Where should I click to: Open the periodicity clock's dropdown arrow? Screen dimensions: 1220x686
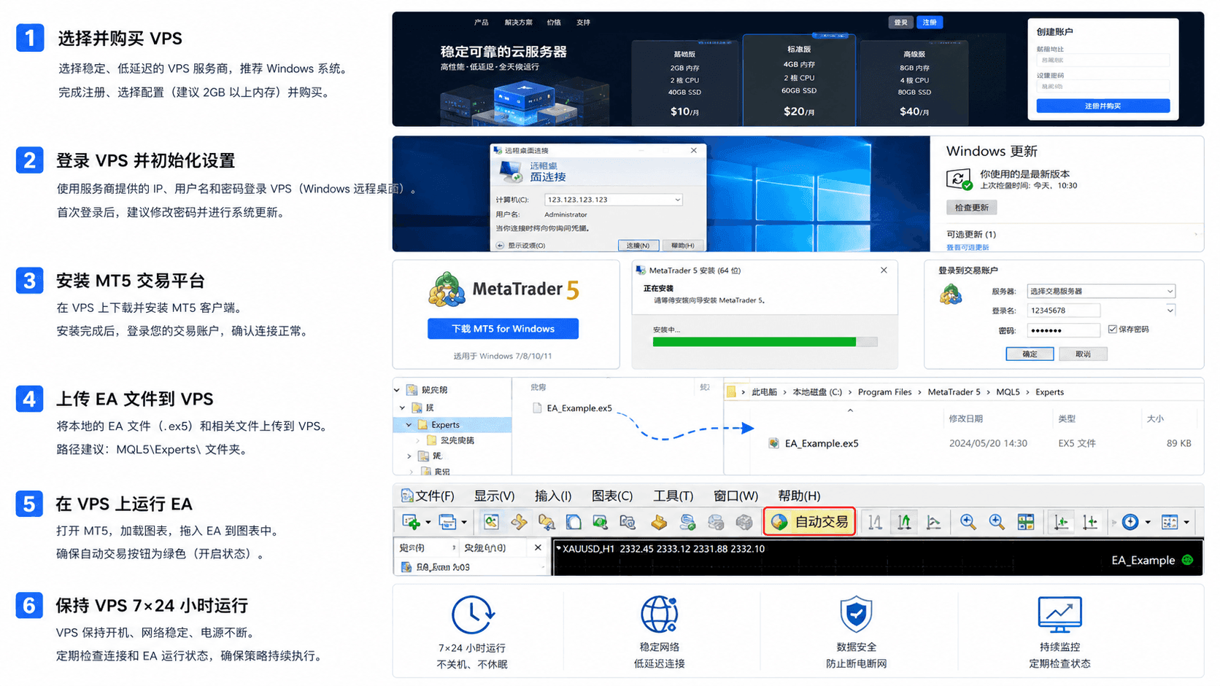tap(1148, 523)
